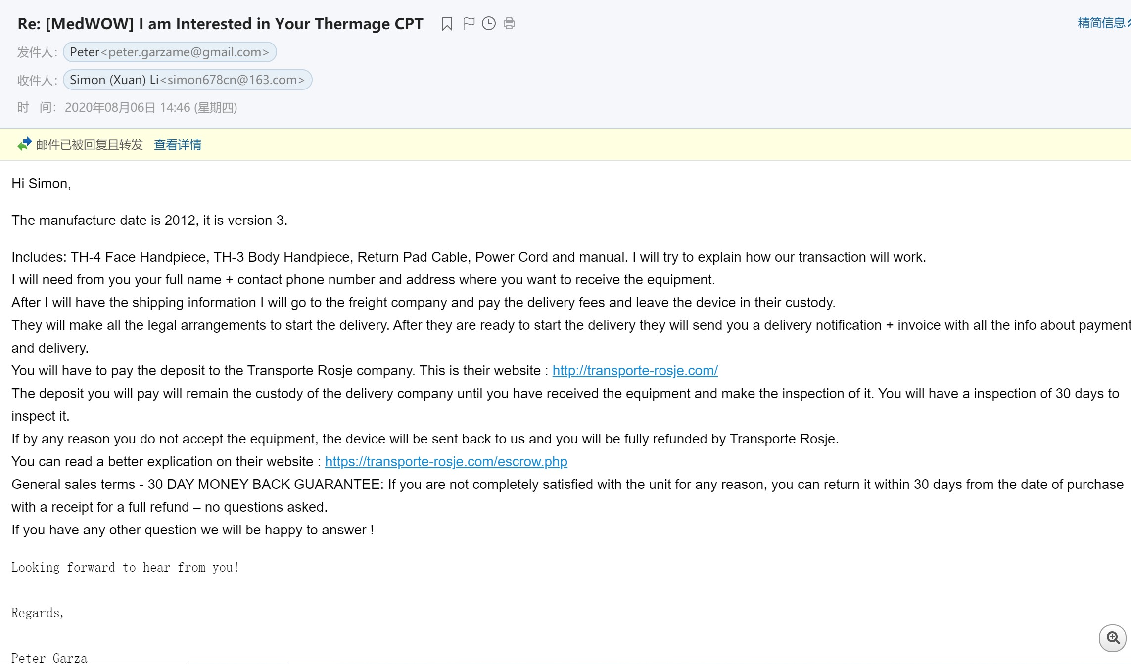Click the Peter Garza signature

click(x=49, y=658)
